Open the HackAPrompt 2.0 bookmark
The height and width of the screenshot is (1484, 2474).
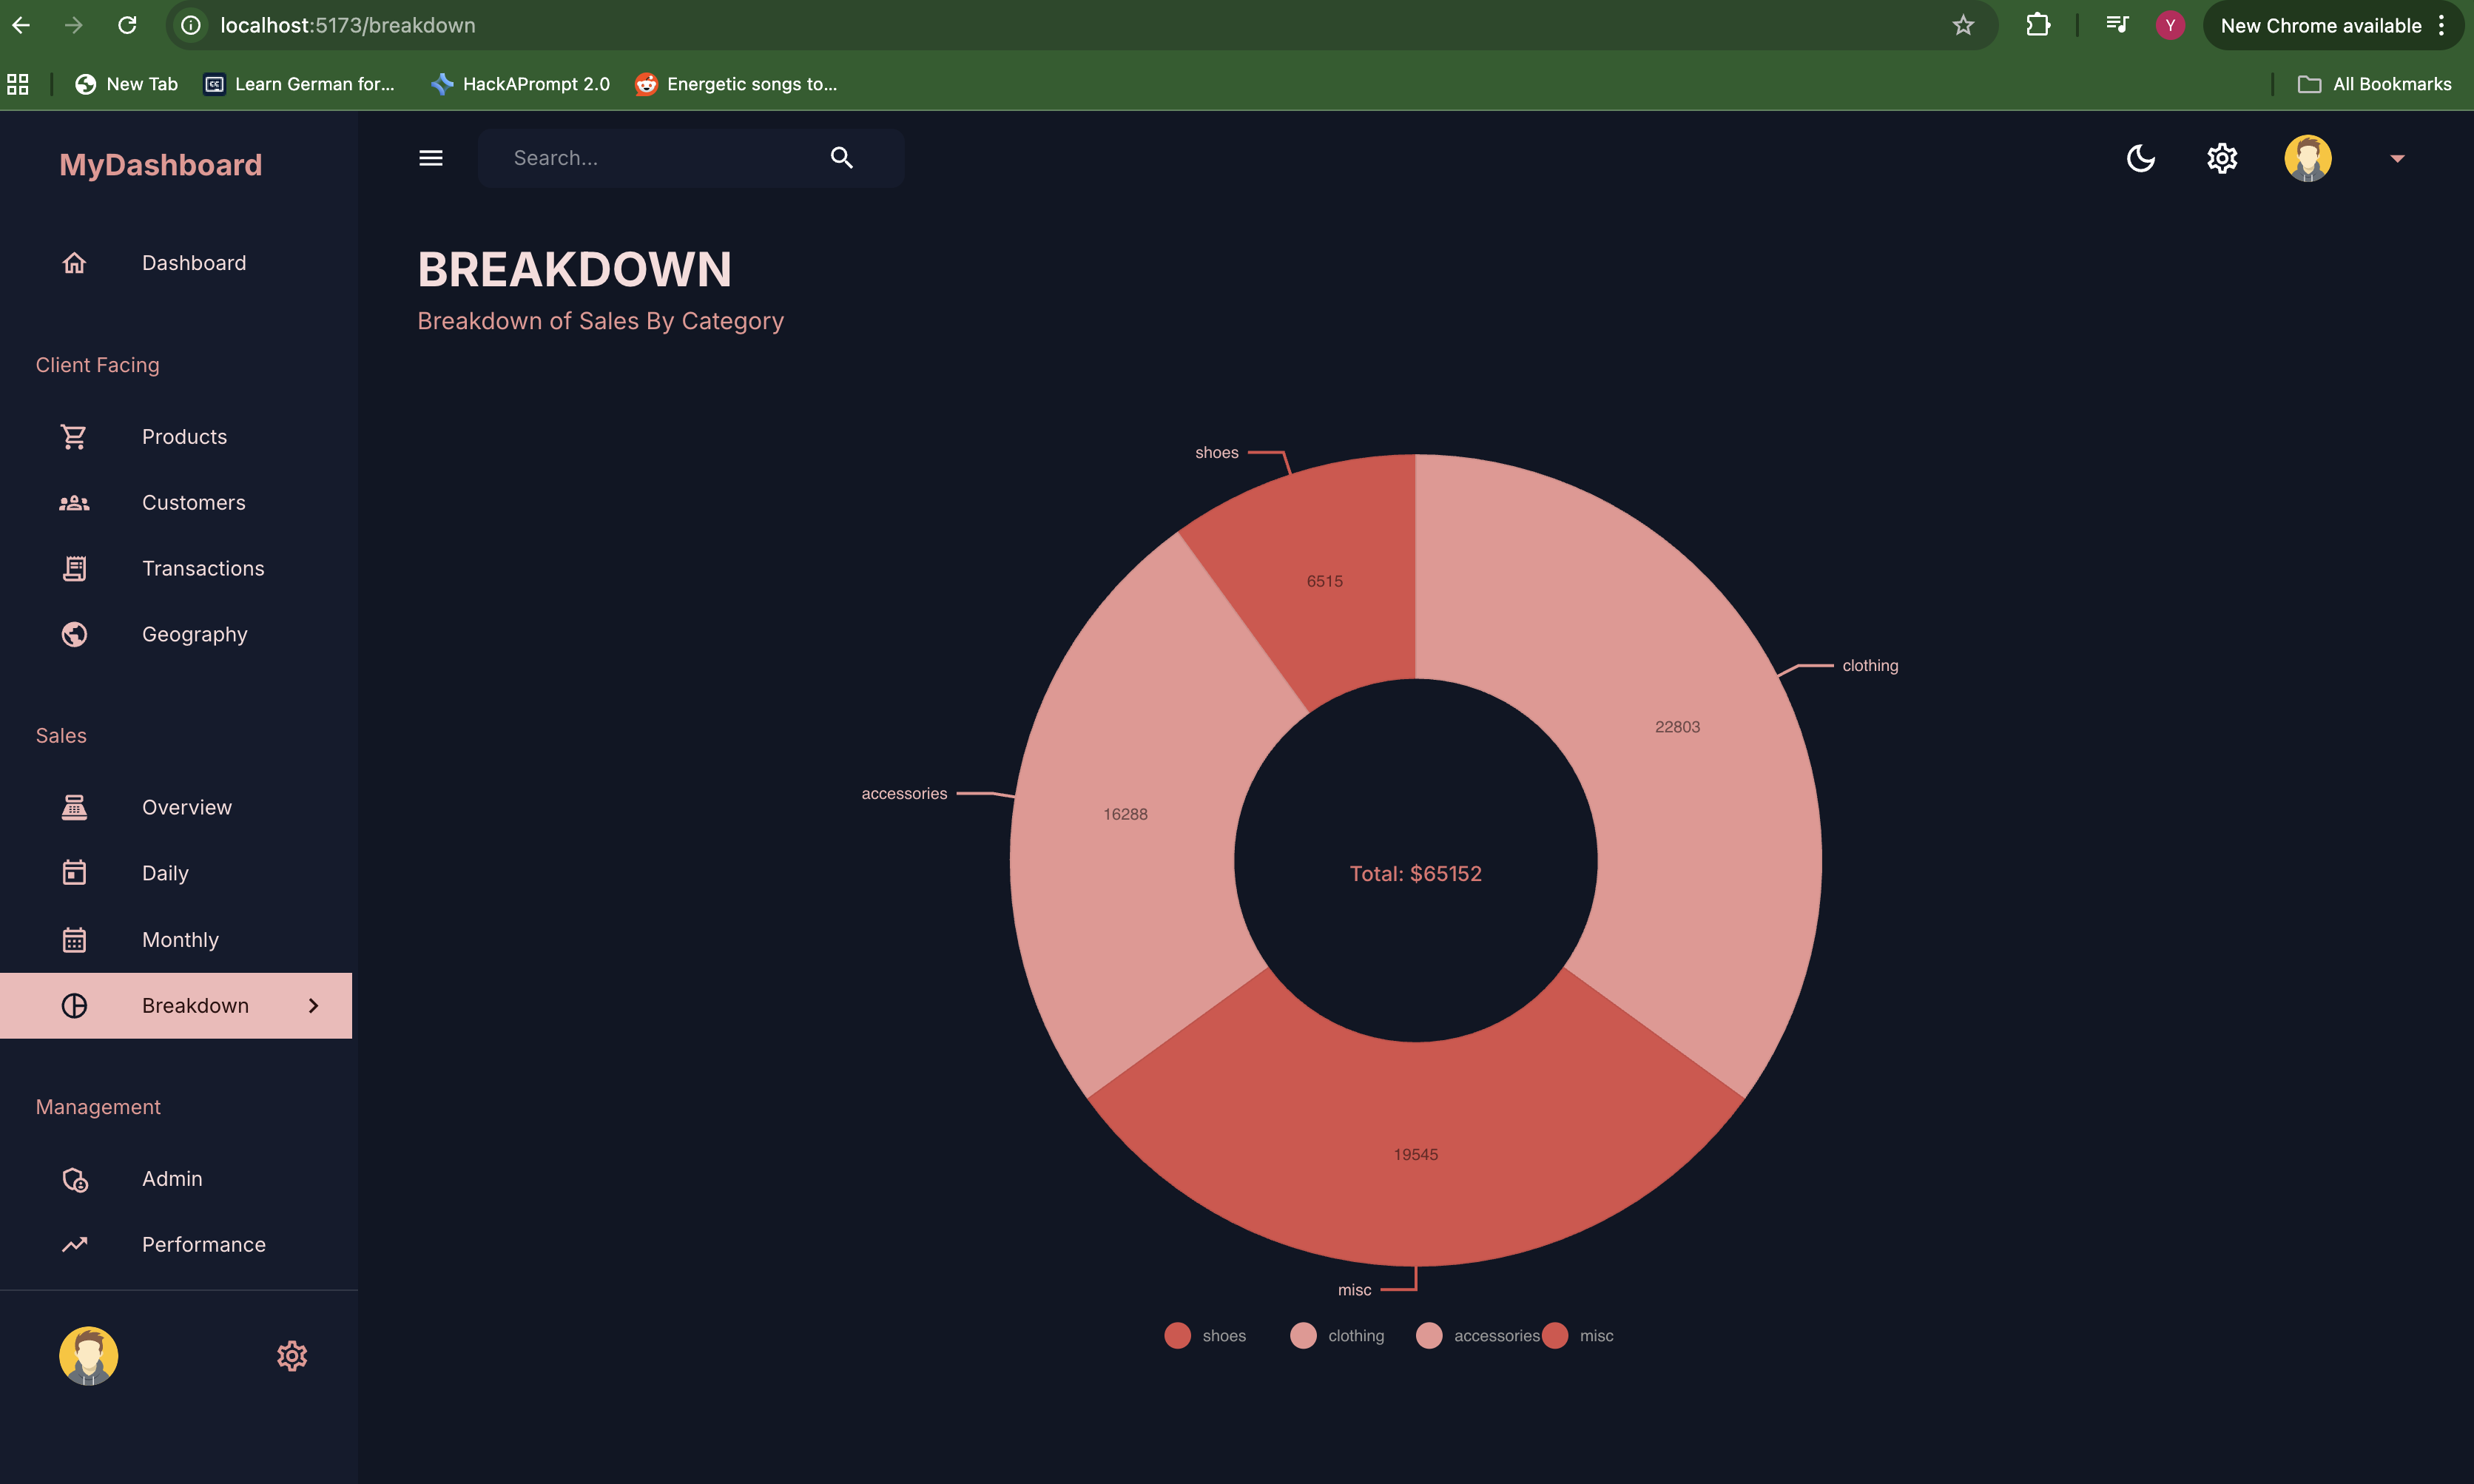coord(521,84)
